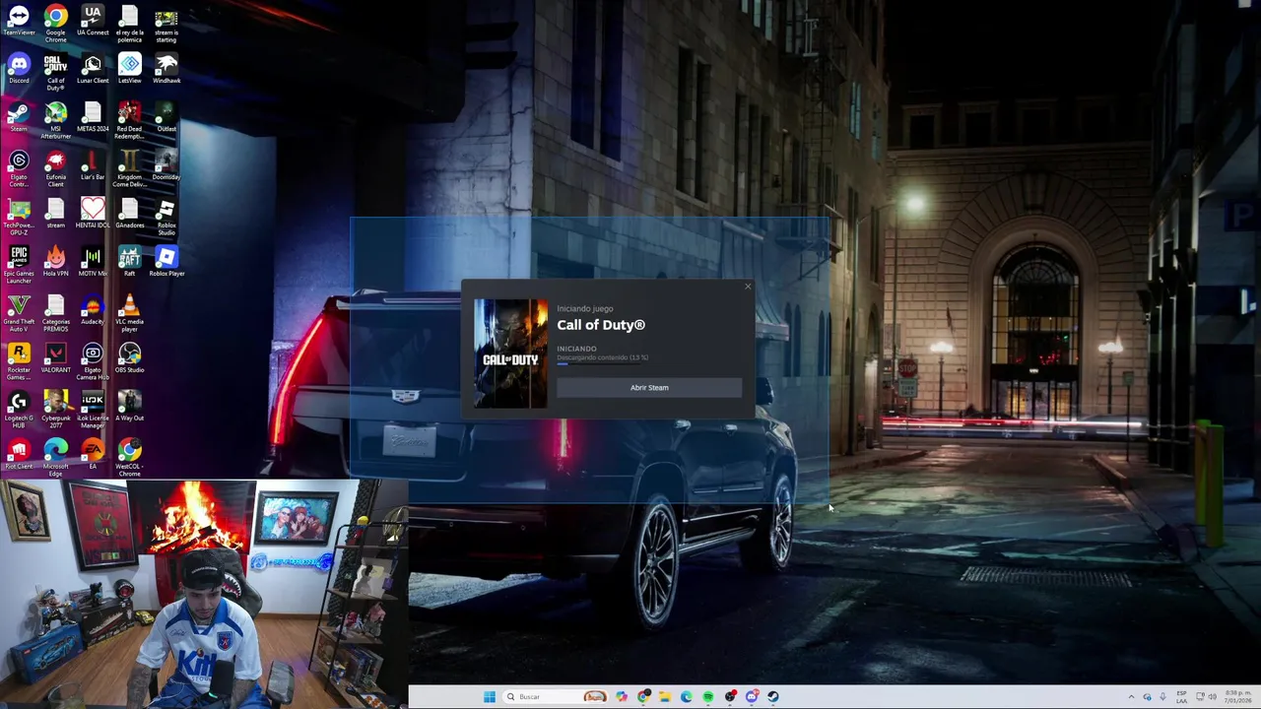
Task: Select the OBS Studio desktop icon
Action: (130, 359)
